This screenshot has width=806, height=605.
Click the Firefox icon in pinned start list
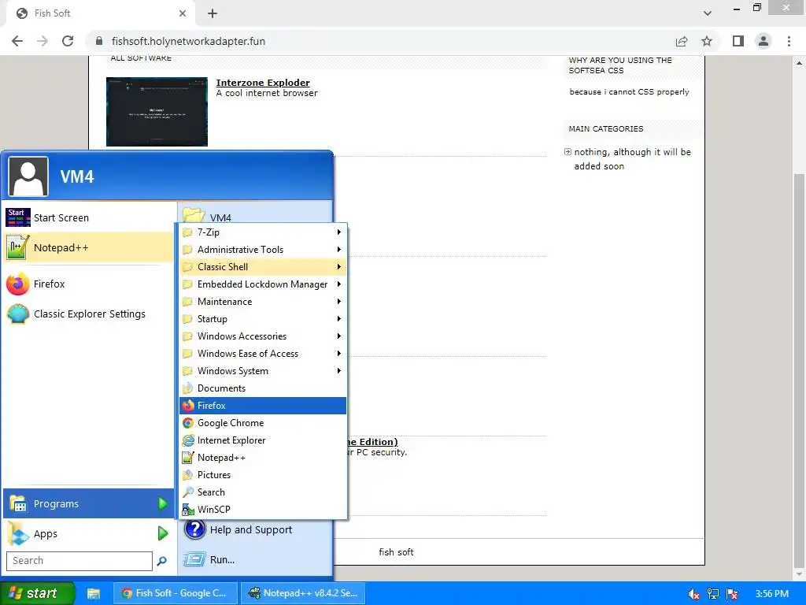point(17,284)
